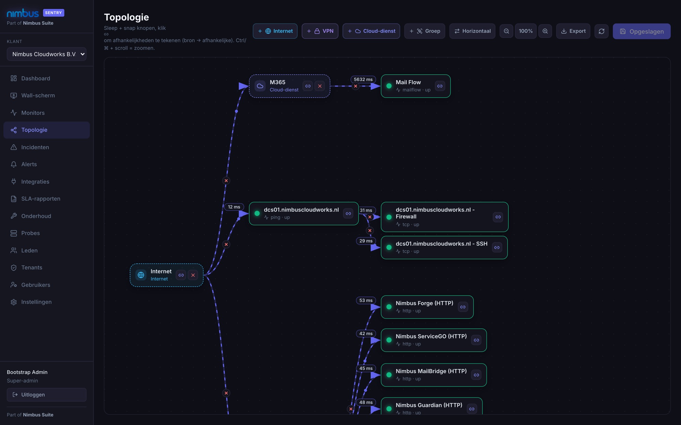This screenshot has width=681, height=425.
Task: Click the link icon on Nimbus MailBridge (HTTP)
Action: [476, 375]
